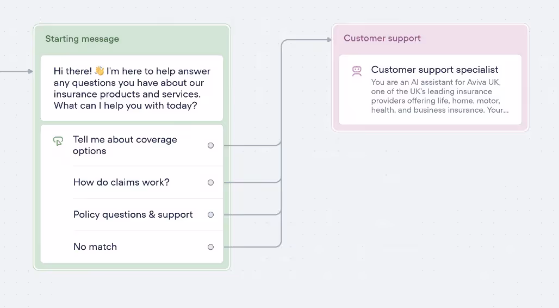This screenshot has height=308, width=559.
Task: Edit the 'Hi there!' greeting message text
Action: (x=132, y=88)
